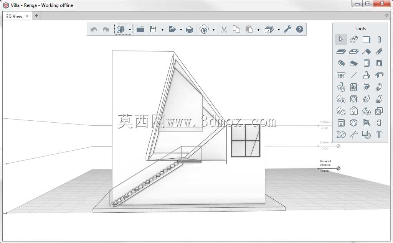Viewport: 393px width, 243px height.
Task: Select the rectangular Duct fitting tool
Action: pyautogui.click(x=379, y=99)
